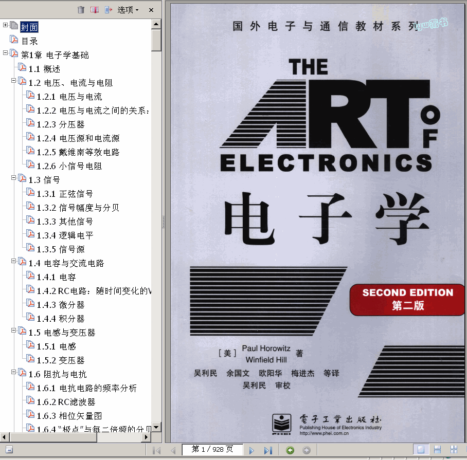The image size is (467, 460).
Task: Click the bookmarks horizontal scroll left arrow
Action: 5,437
